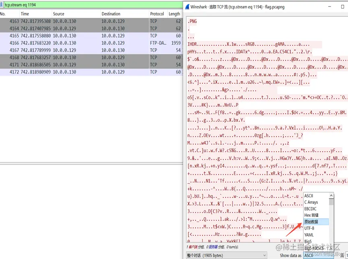Maximize the Follow TCP stream dialog

(x=342, y=7)
